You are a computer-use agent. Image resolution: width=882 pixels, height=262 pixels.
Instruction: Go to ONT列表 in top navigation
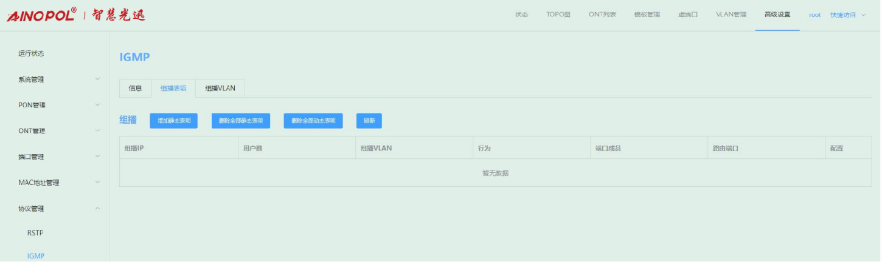click(602, 15)
